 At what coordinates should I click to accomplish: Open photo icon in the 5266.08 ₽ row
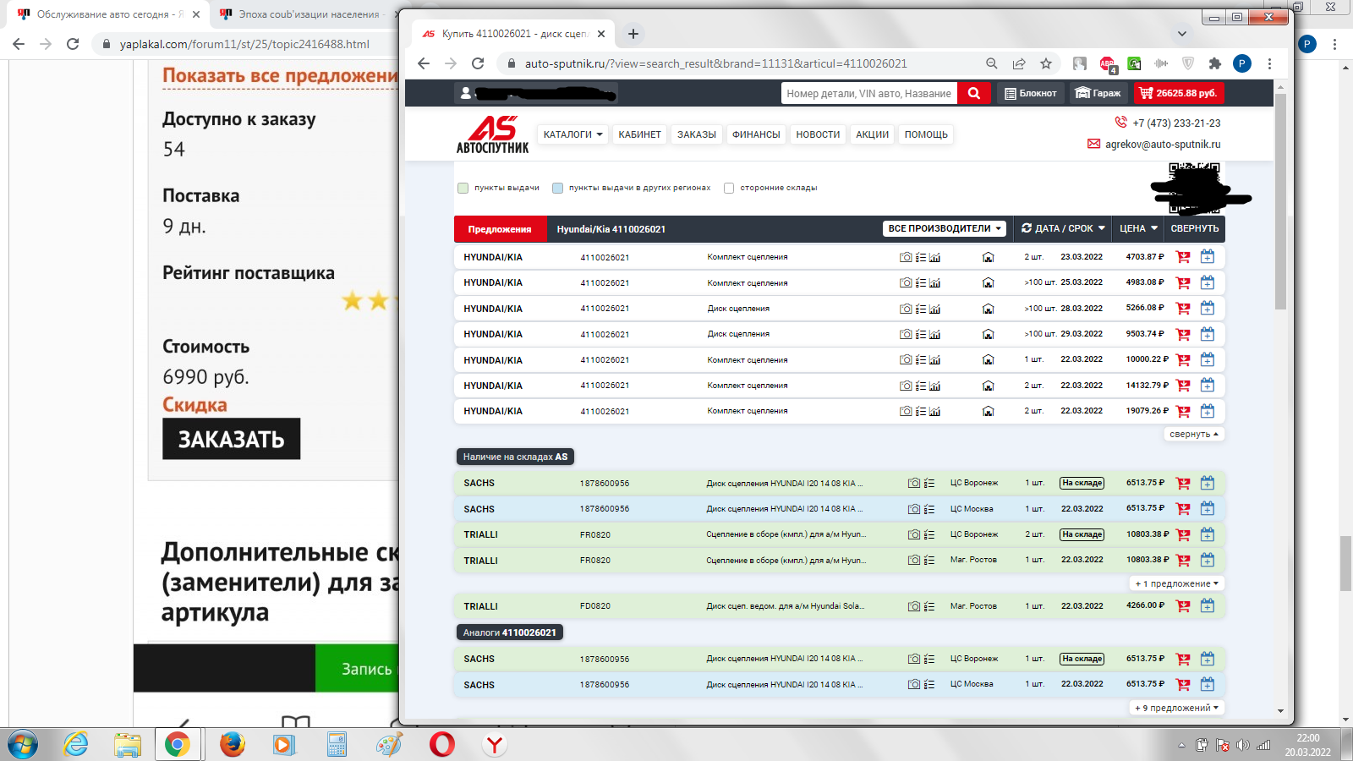pos(906,309)
